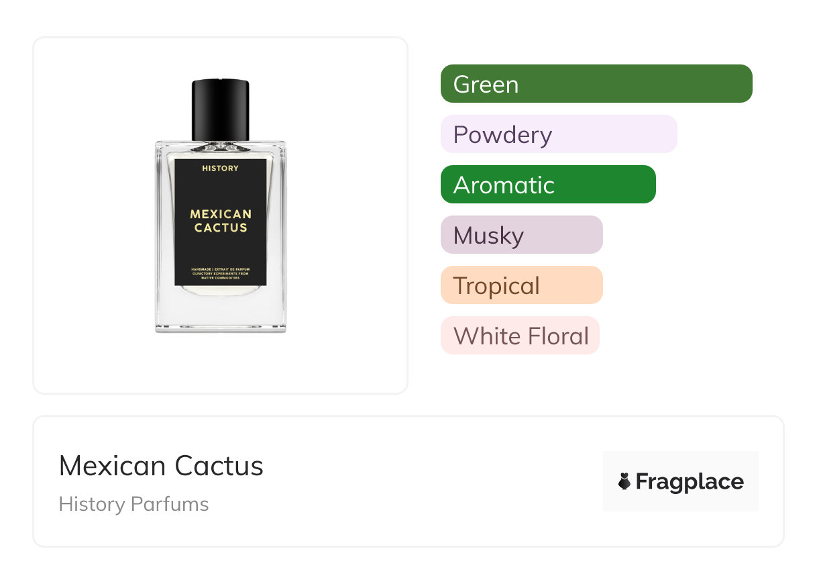Select the White Floral accord bar
Image resolution: width=817 pixels, height=580 pixels.
click(x=520, y=336)
